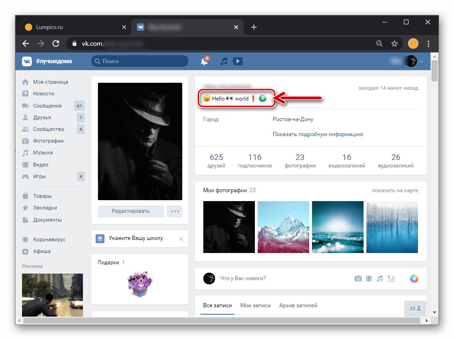Click the Что у Вас нового? field
Viewport: 454px width, 340px height.
243,278
